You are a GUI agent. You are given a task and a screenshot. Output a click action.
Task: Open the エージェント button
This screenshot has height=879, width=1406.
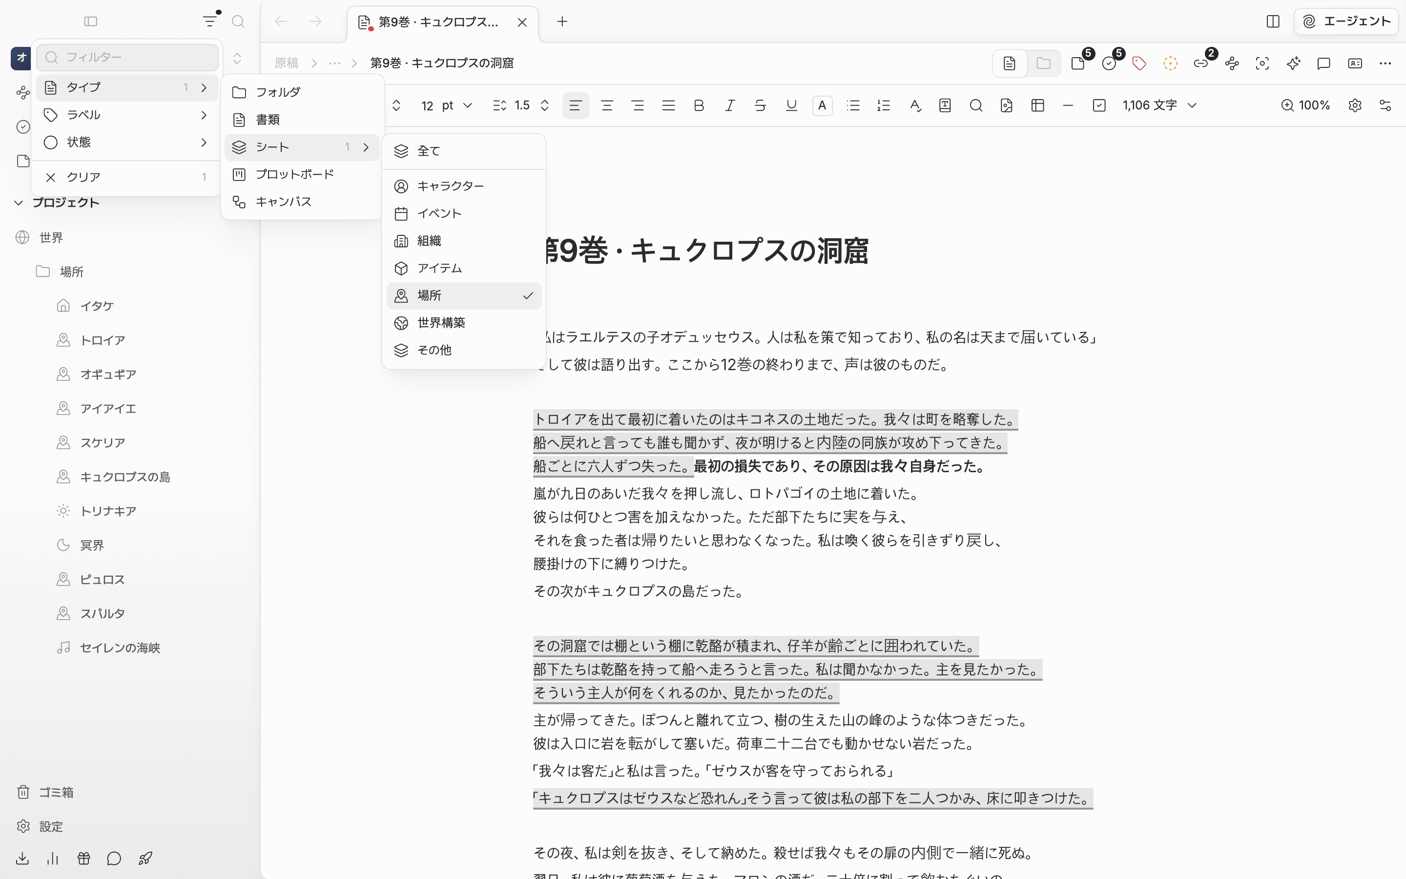point(1346,21)
